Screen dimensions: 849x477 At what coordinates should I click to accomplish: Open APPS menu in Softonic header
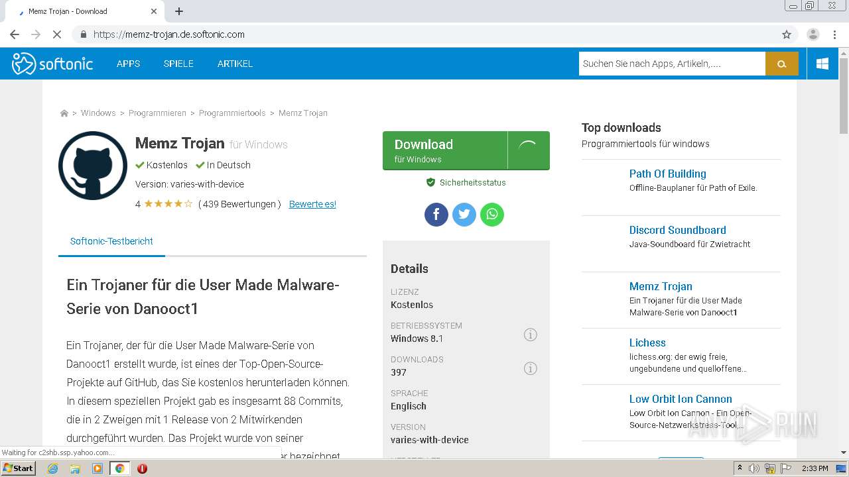tap(128, 64)
